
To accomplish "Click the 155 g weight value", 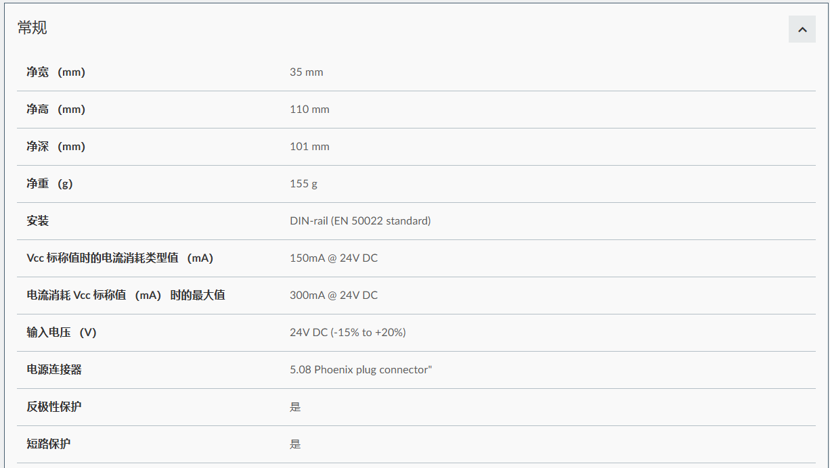I will pos(303,184).
